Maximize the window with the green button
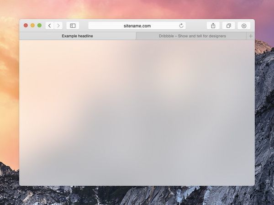 click(39, 26)
